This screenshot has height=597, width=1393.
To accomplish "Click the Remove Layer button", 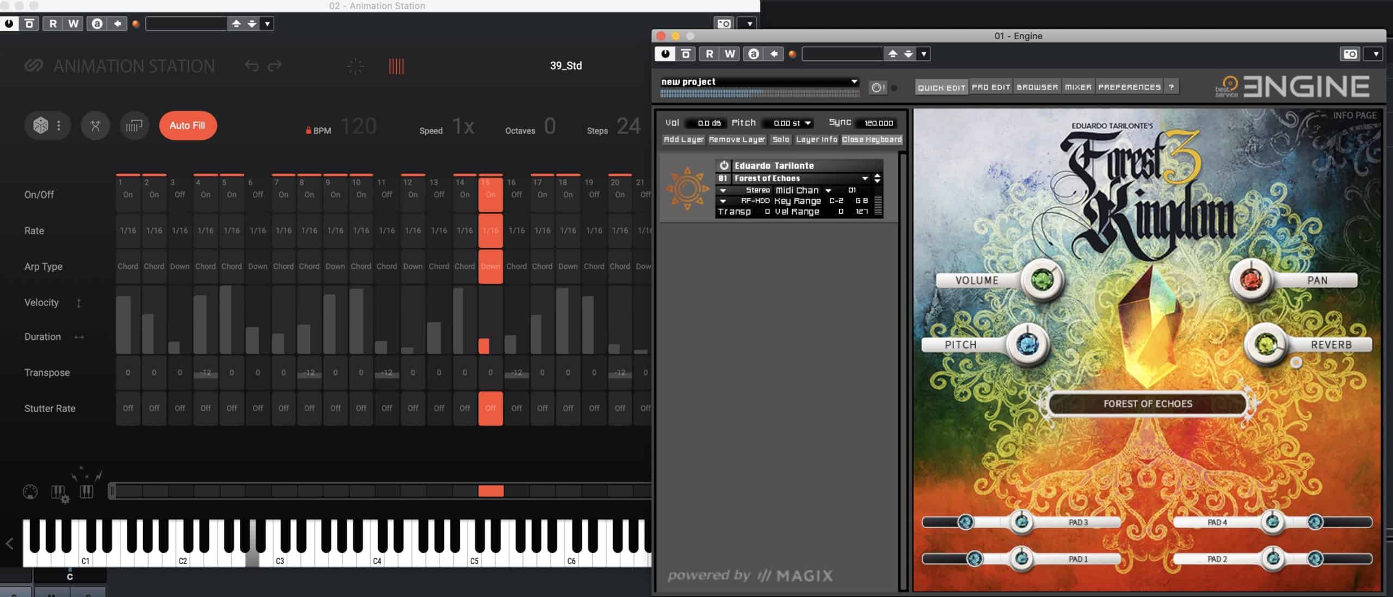I will [x=737, y=140].
